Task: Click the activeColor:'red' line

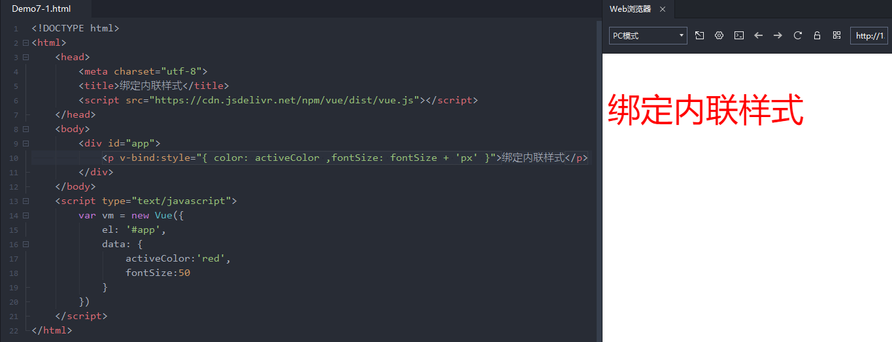Action: (x=178, y=258)
